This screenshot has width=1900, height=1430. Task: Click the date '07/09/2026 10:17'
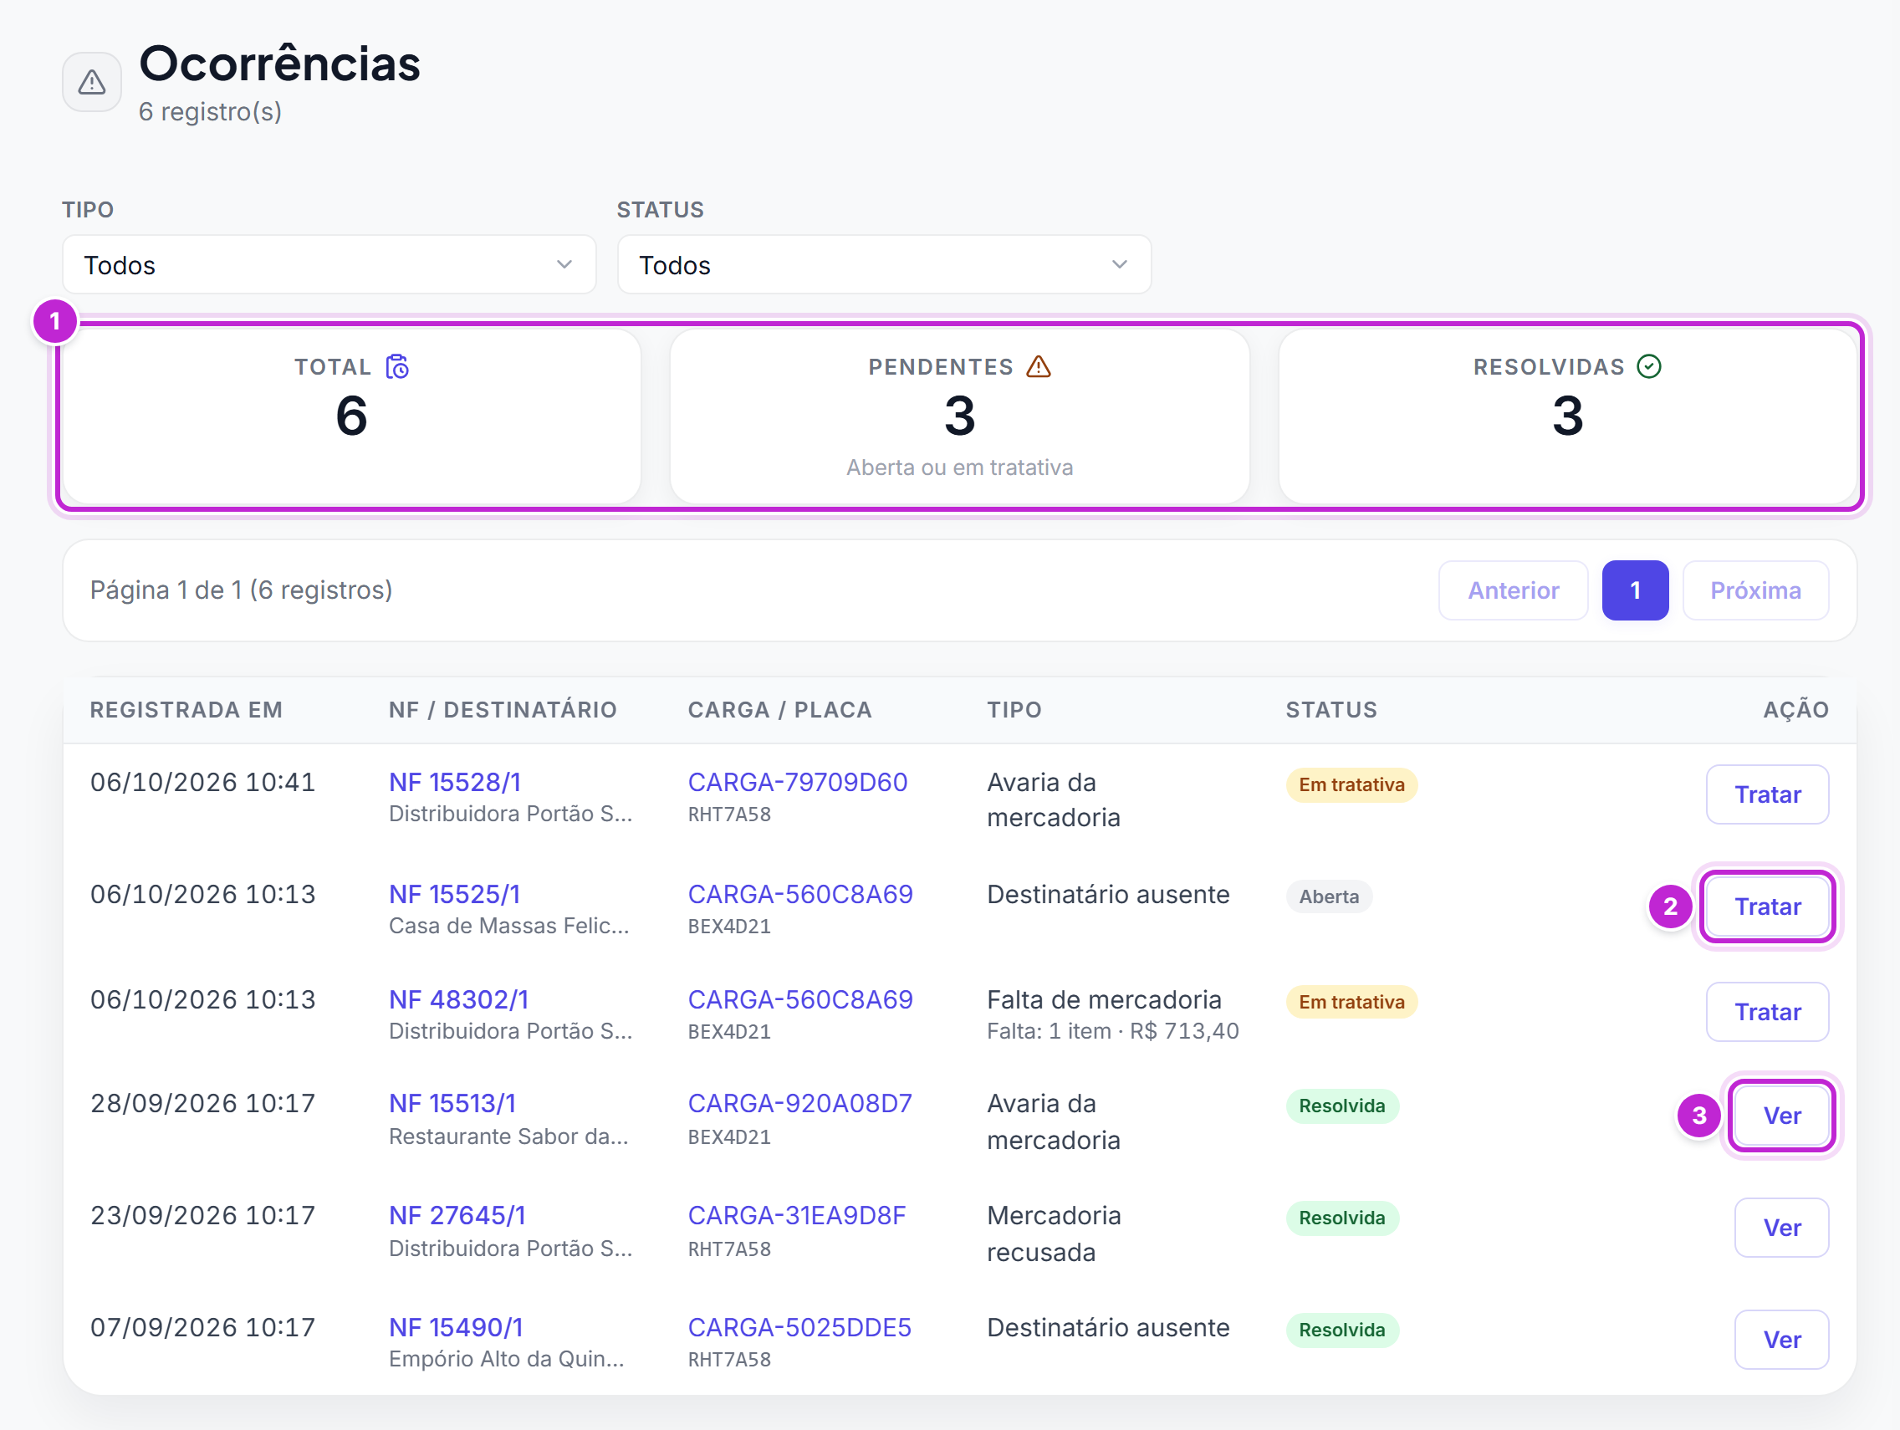(202, 1327)
